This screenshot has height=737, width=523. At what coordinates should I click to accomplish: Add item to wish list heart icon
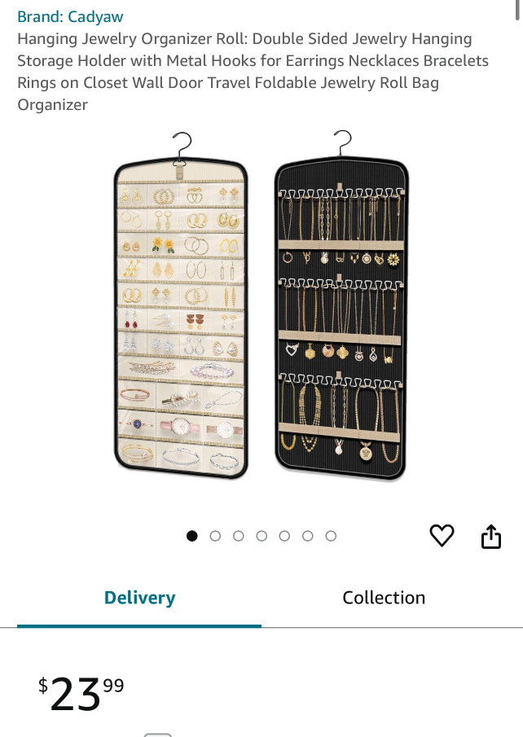(442, 535)
